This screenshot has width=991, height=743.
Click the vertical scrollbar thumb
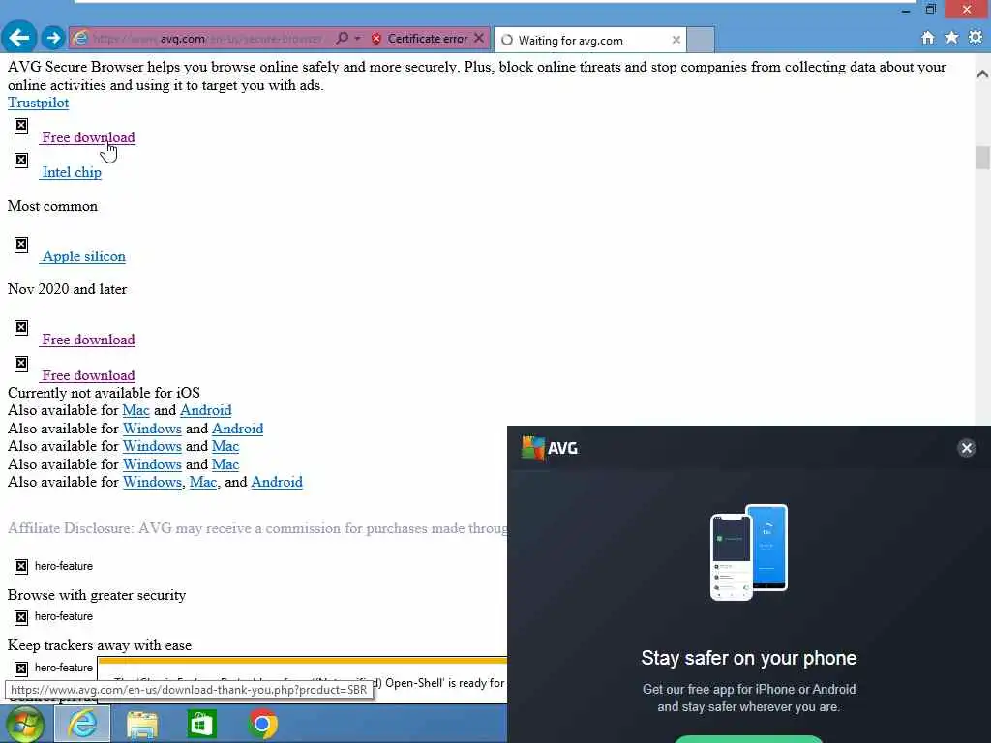pyautogui.click(x=982, y=158)
